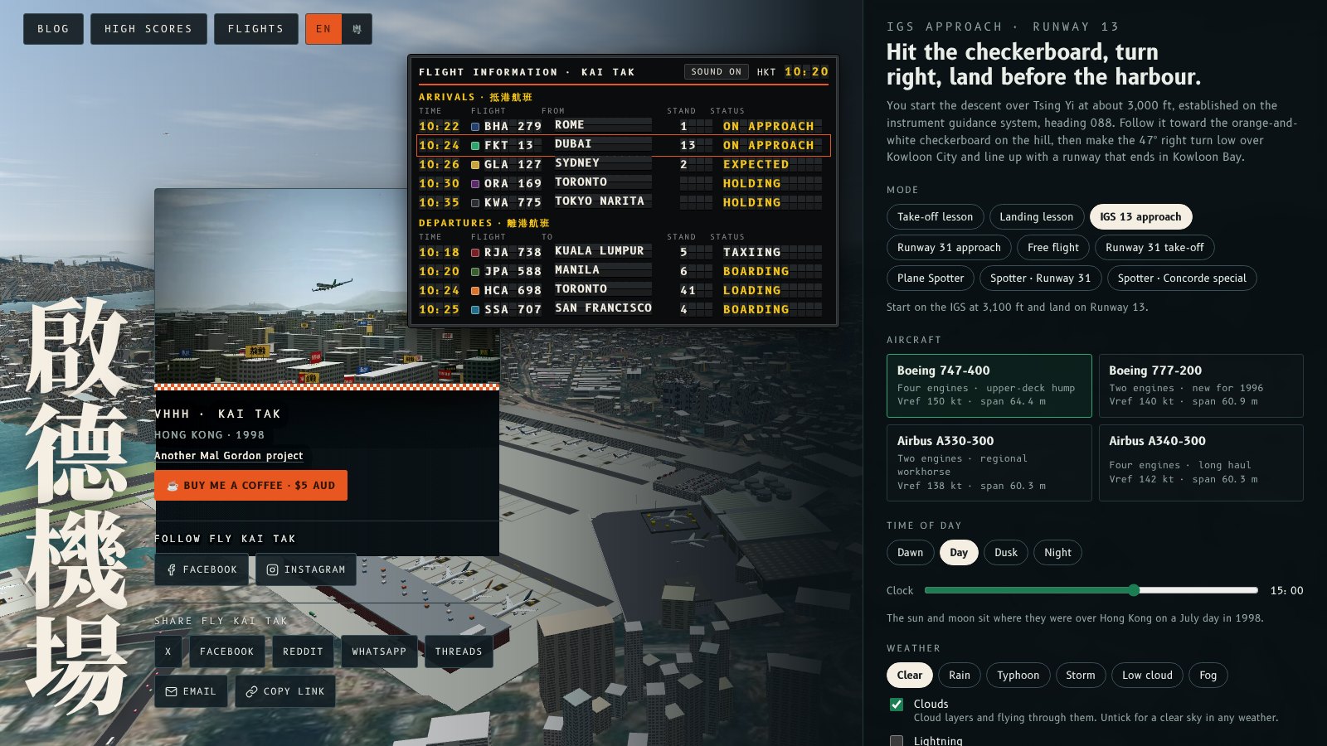This screenshot has height=746, width=1327.
Task: Toggle the Sound On button
Action: pyautogui.click(x=716, y=72)
